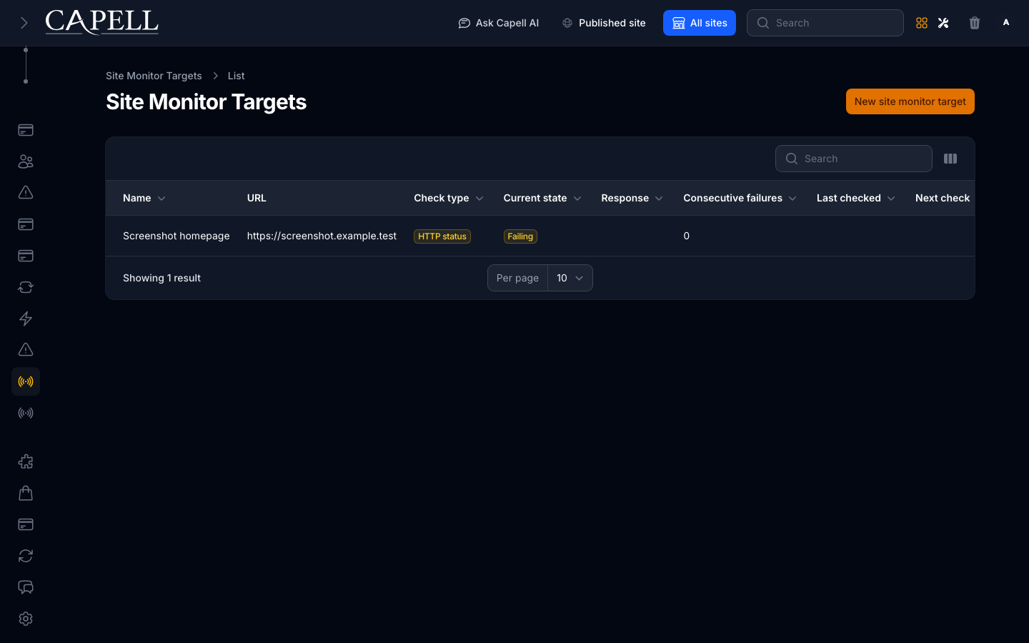Viewport: 1029px width, 643px height.
Task: Sort the table by the Name column
Action: tap(144, 198)
